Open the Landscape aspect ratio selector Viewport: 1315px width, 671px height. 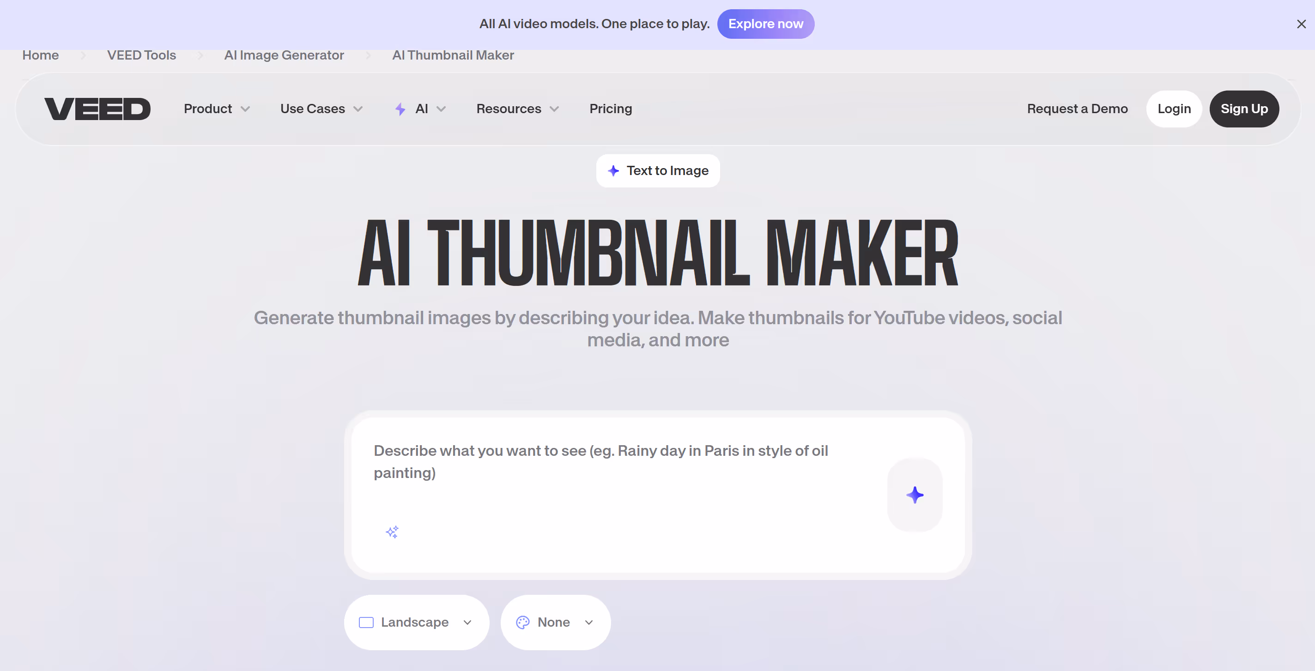pos(417,622)
